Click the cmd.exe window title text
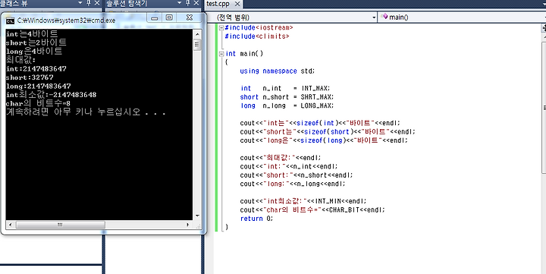Image resolution: width=546 pixels, height=274 pixels. click(x=66, y=20)
